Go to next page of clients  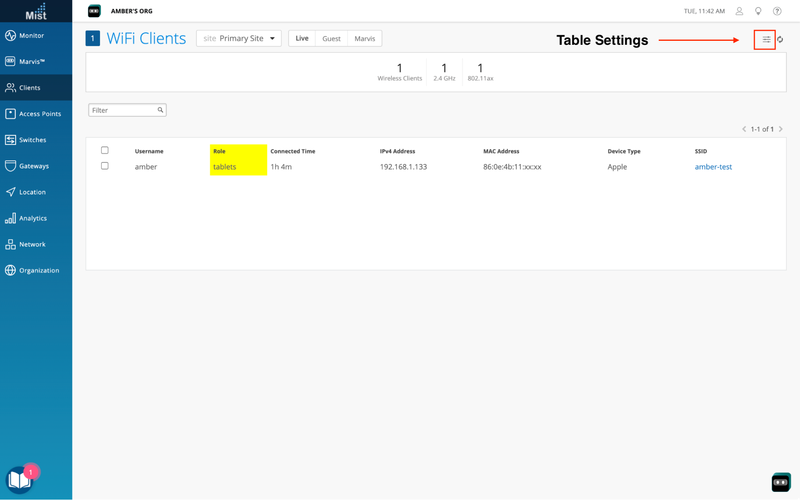point(781,129)
